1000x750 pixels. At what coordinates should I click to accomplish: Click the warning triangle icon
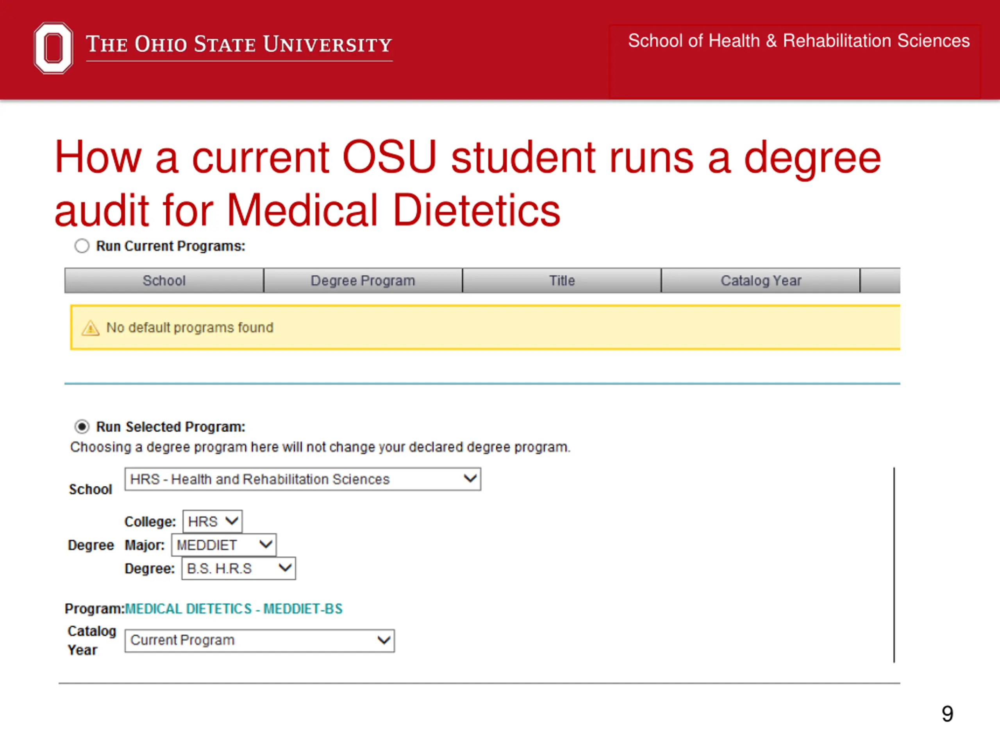[x=90, y=328]
